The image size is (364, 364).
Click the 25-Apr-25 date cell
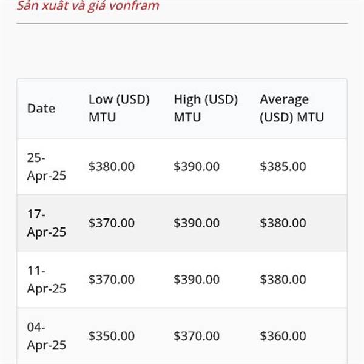point(47,167)
